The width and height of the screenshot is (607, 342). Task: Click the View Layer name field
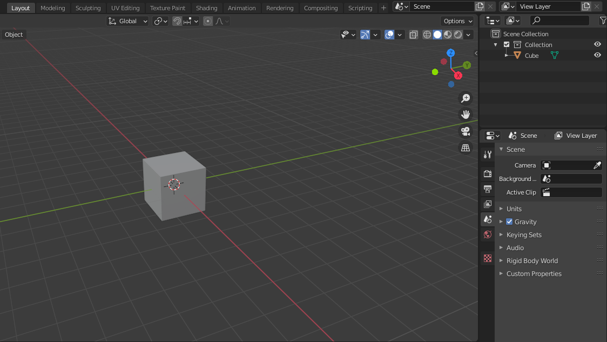(549, 6)
